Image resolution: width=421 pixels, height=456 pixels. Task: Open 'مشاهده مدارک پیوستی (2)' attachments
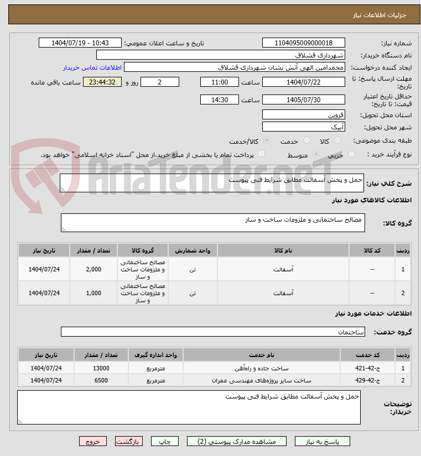pos(236,441)
